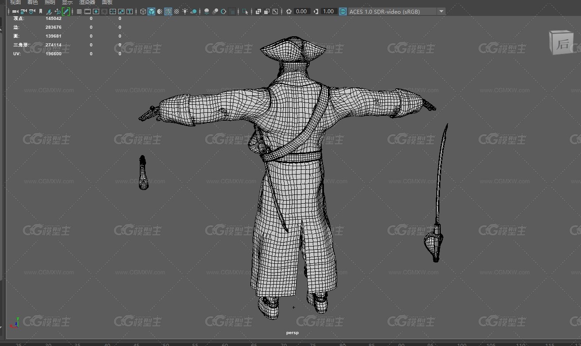Viewport: 581px width, 346px height.
Task: Select the small detached mesh at the left
Action: (x=143, y=173)
